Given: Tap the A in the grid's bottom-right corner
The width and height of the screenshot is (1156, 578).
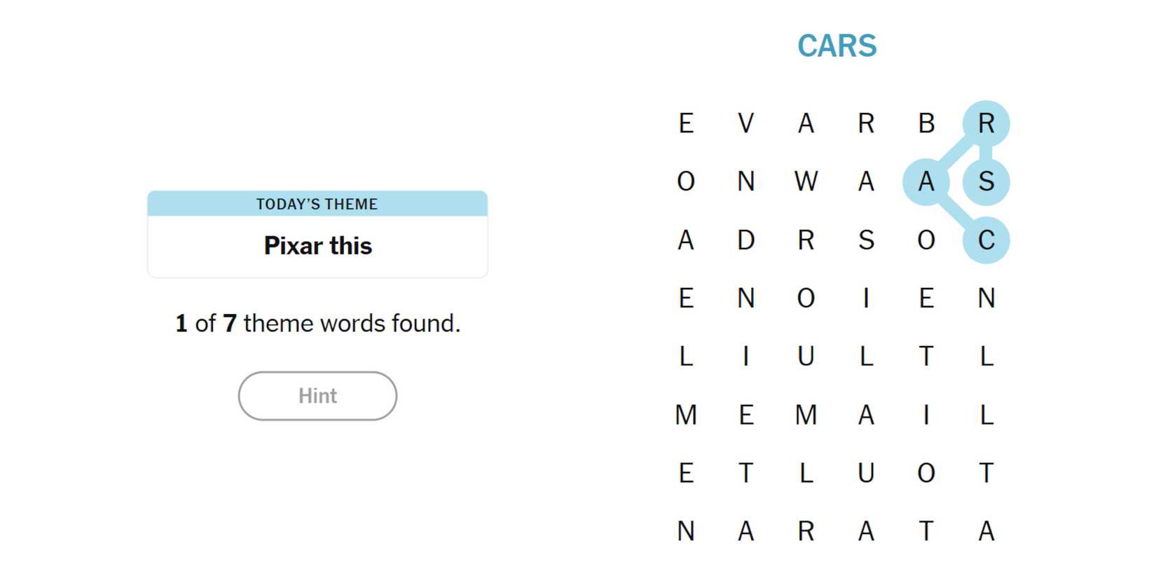Looking at the screenshot, I should (986, 531).
